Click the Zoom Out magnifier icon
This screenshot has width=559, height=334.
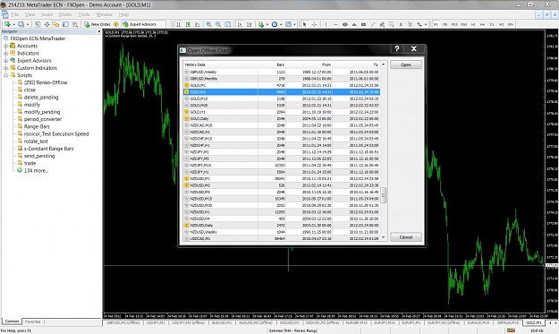pyautogui.click(x=218, y=24)
